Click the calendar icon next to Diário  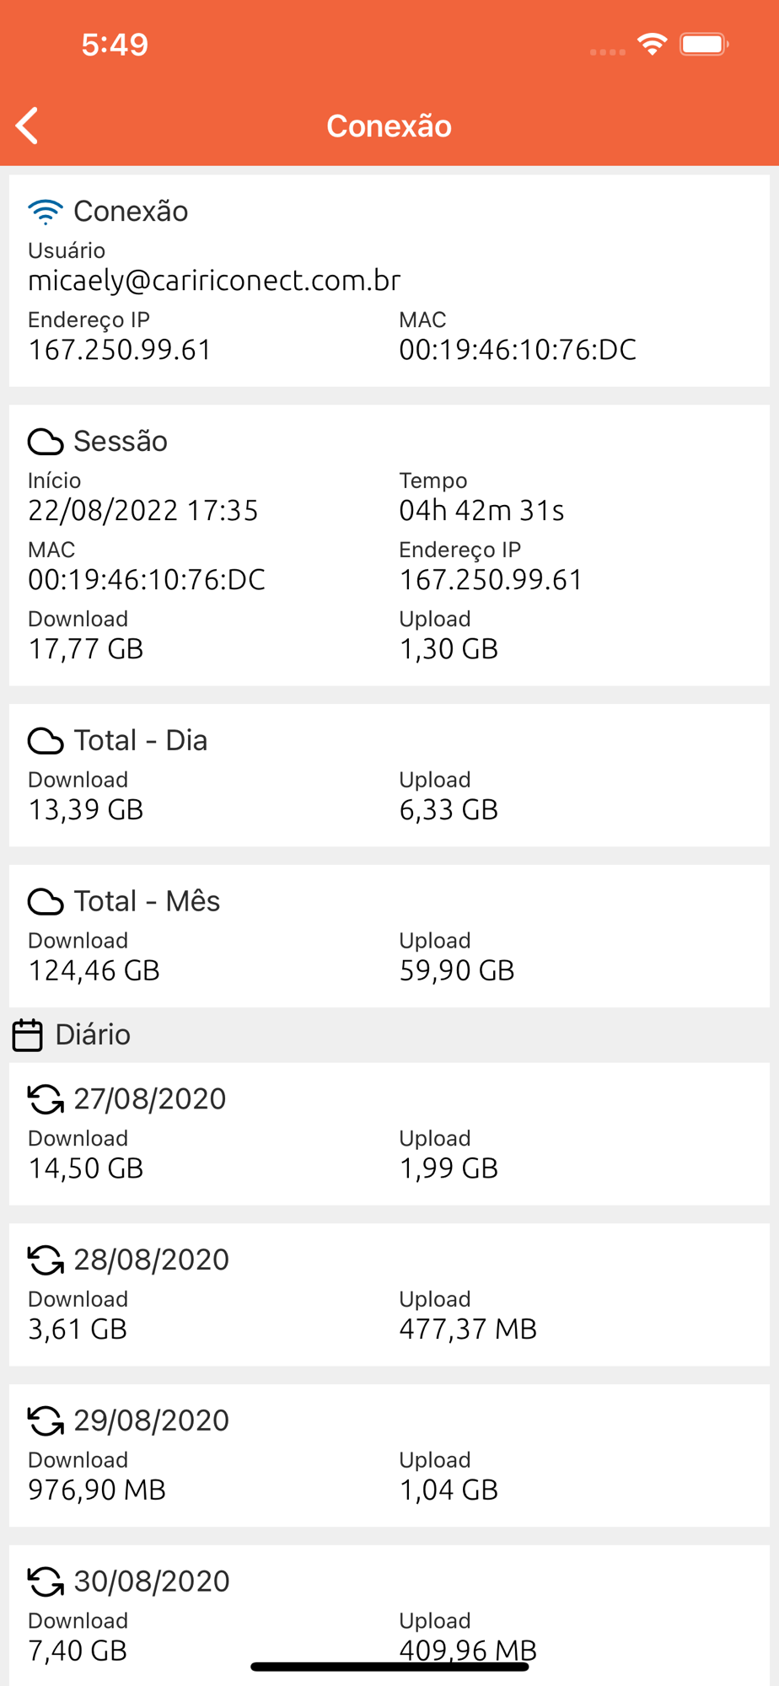click(x=27, y=1035)
